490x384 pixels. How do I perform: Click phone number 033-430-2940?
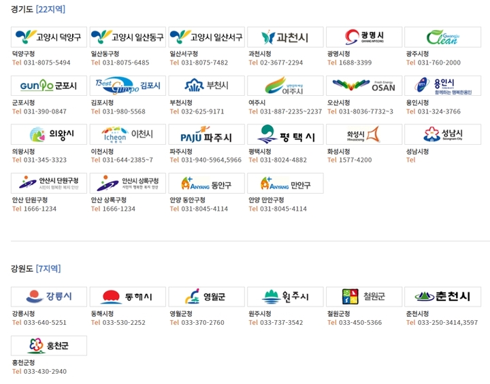tap(45, 372)
